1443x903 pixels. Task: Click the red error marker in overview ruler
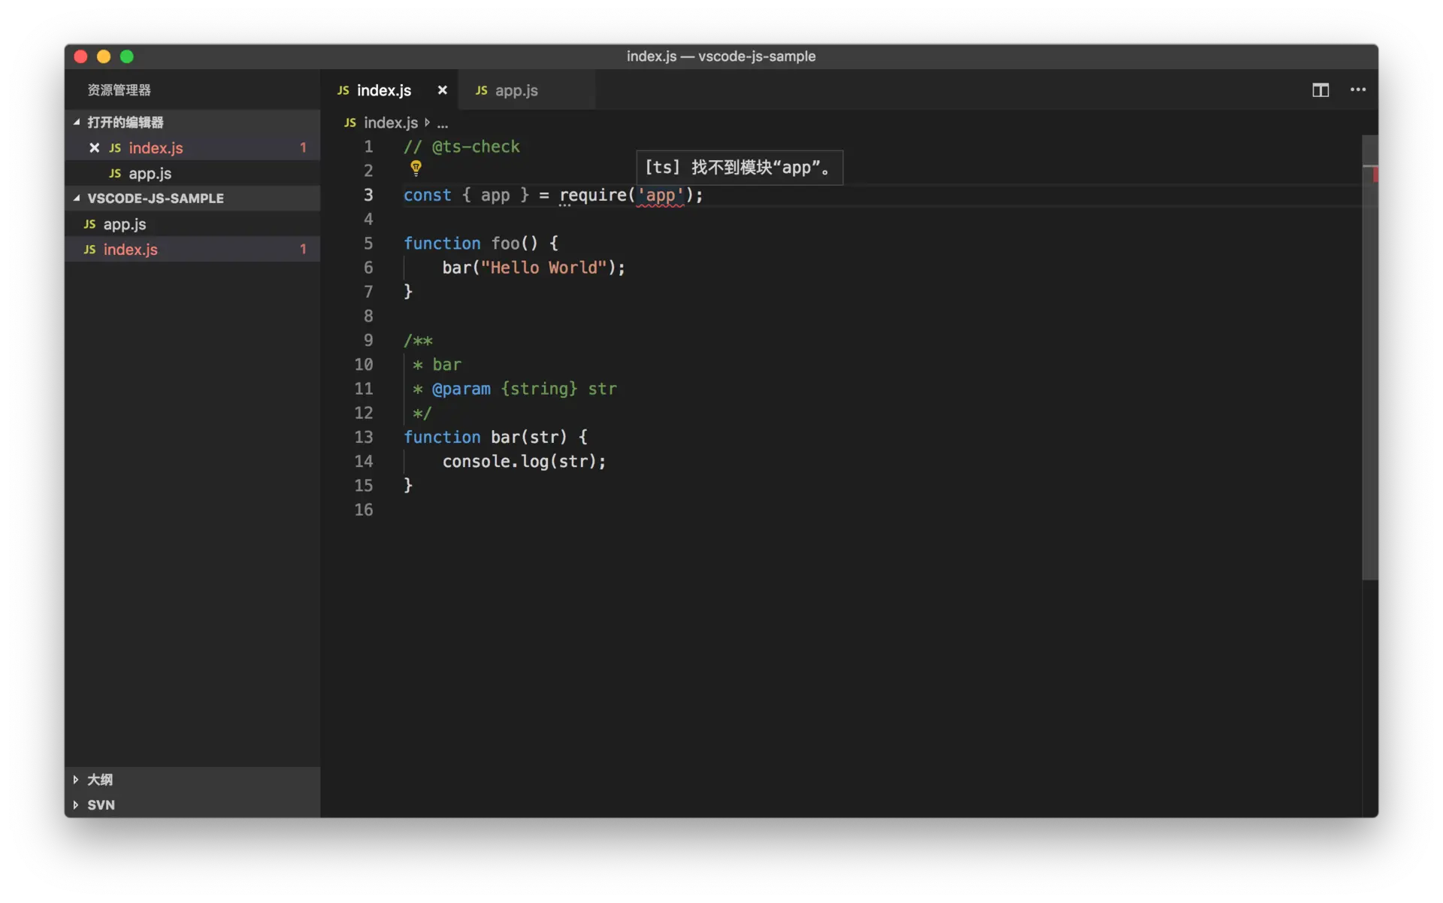pos(1375,175)
